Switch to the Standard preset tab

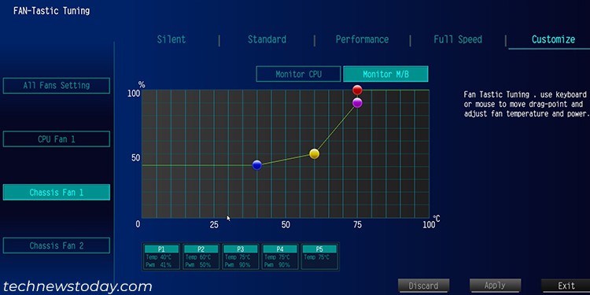[267, 39]
